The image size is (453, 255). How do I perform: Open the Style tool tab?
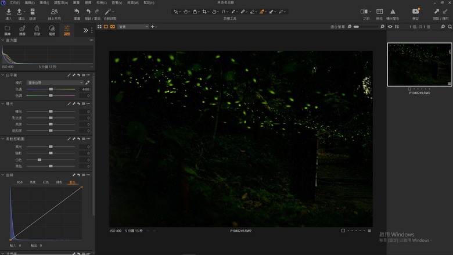tap(52, 30)
